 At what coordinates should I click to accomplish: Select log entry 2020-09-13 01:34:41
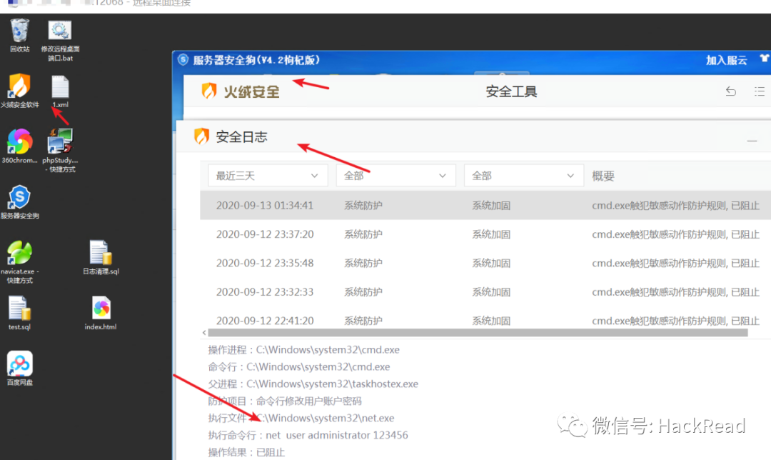(x=485, y=205)
